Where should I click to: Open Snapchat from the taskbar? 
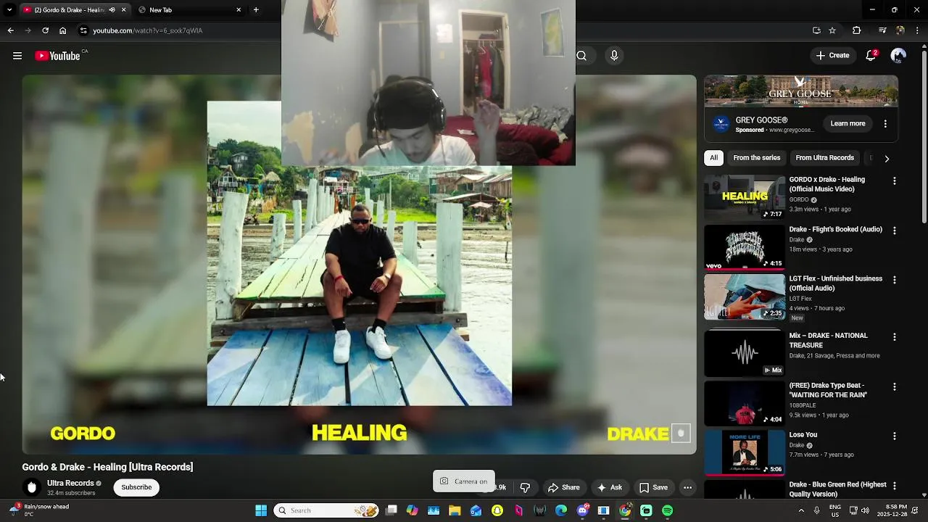(x=497, y=510)
